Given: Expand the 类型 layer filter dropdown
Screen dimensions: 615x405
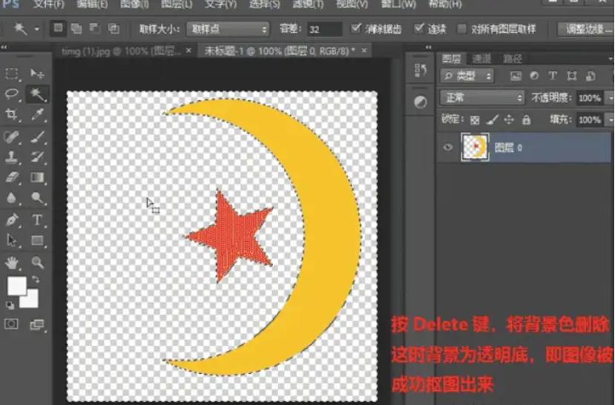Looking at the screenshot, I should tap(467, 76).
